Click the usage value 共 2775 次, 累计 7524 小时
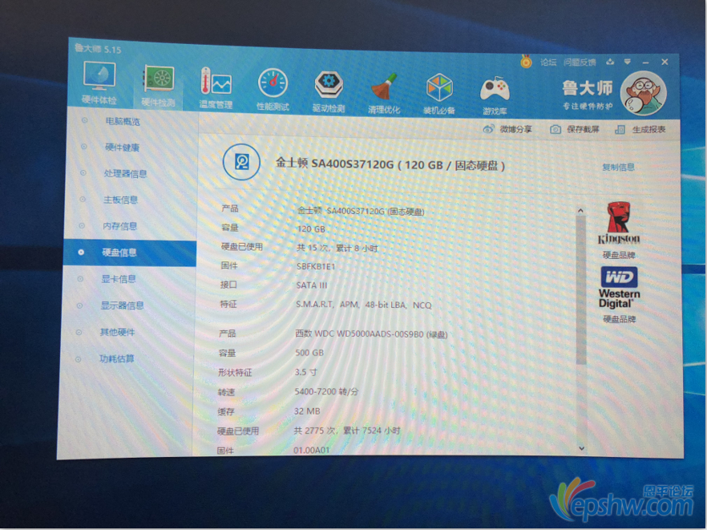Screen dimensions: 707x530 pos(347,431)
